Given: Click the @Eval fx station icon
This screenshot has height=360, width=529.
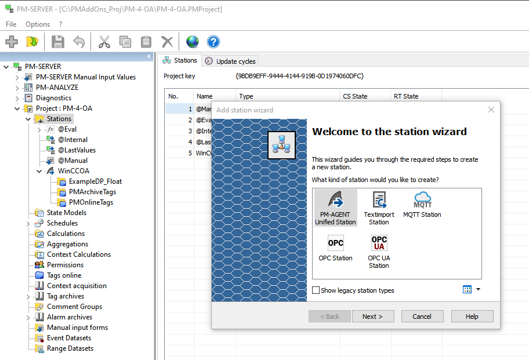Looking at the screenshot, I should click(50, 129).
